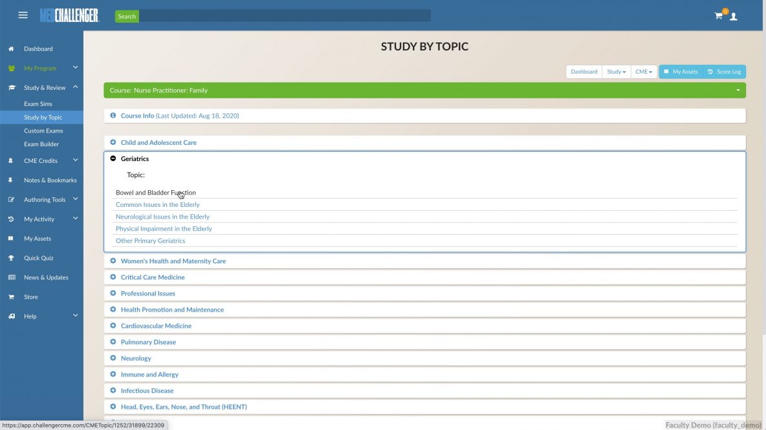Click the Course Info information icon
This screenshot has width=766, height=430.
point(113,116)
